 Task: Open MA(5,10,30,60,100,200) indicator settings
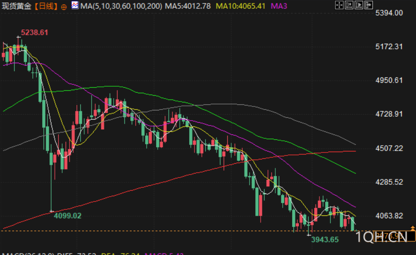[x=121, y=6]
